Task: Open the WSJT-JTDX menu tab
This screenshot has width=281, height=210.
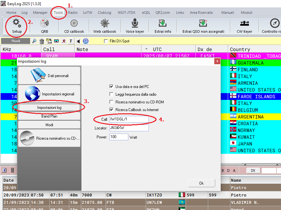Action: (126, 13)
